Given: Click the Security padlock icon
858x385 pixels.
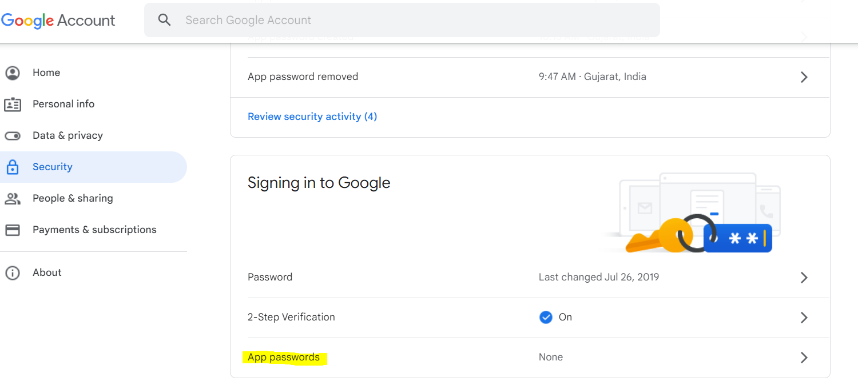Looking at the screenshot, I should click(x=12, y=167).
